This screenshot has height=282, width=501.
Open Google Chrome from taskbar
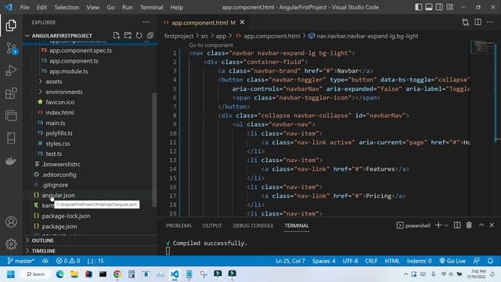117,274
